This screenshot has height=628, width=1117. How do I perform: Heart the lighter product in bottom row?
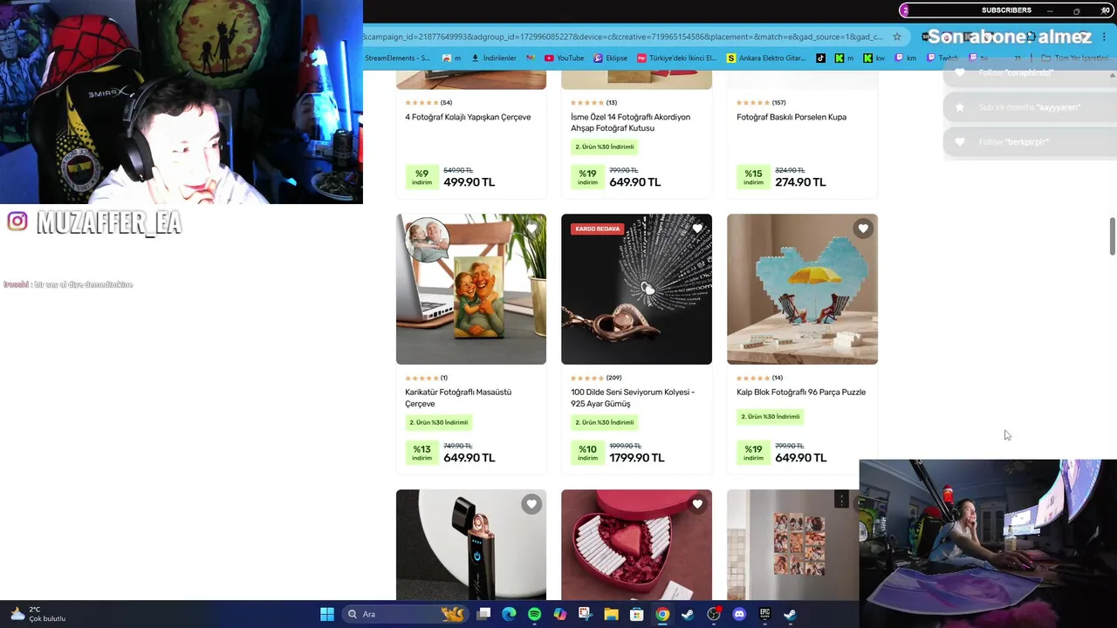(x=531, y=504)
